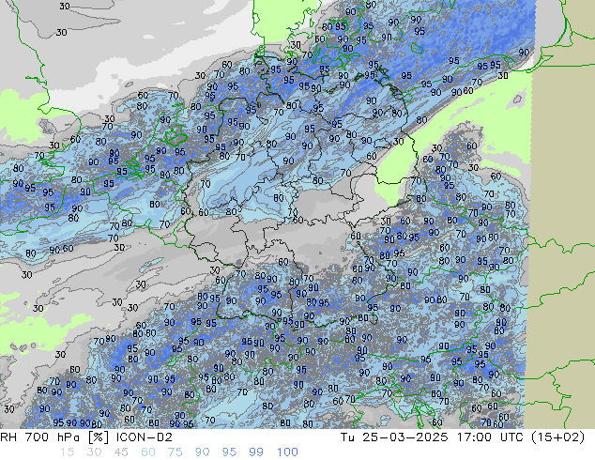Select the legend value 100
Viewport: 595px width, 460px height.
(287, 452)
